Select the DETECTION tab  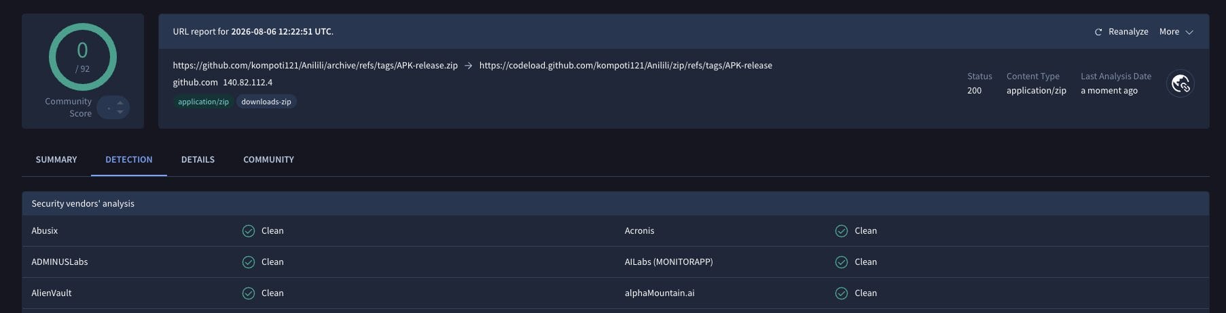pos(129,160)
